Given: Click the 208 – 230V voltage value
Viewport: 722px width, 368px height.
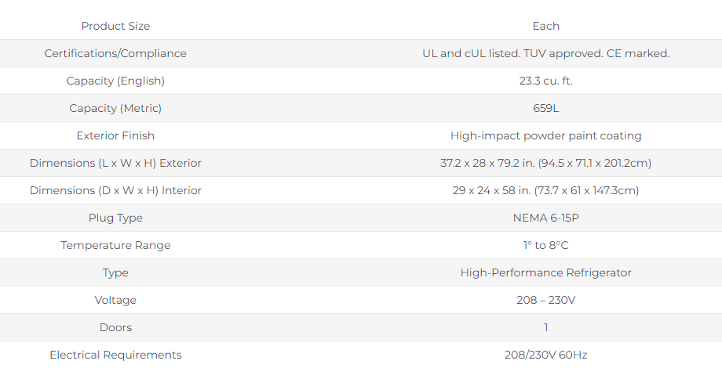Looking at the screenshot, I should coord(545,300).
